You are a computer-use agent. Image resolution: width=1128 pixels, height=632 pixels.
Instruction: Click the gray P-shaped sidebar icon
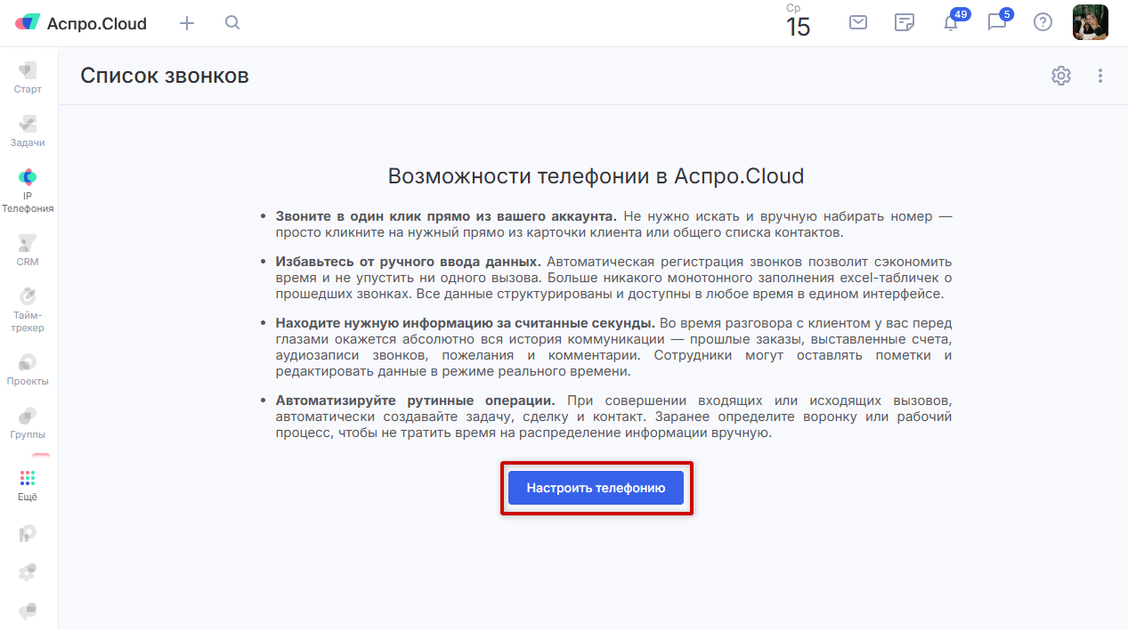28,534
